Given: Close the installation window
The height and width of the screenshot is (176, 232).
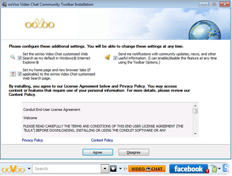Looking at the screenshot, I should [225, 4].
